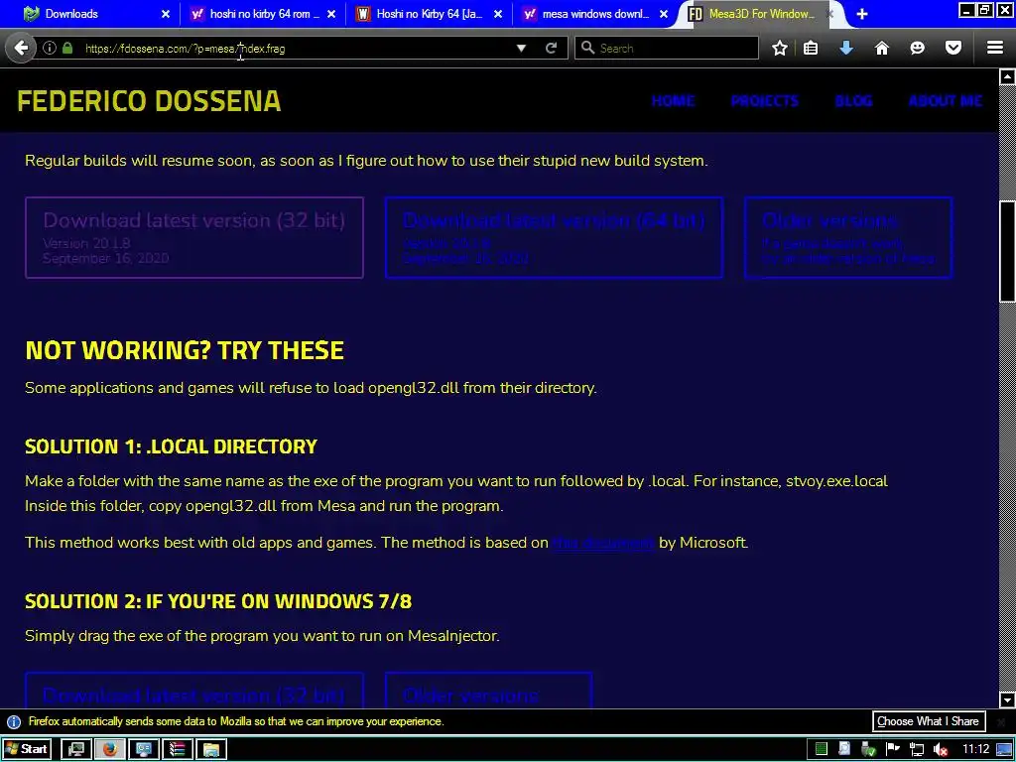Click muted volume speaker tray icon
The width and height of the screenshot is (1016, 762).
[x=941, y=750]
